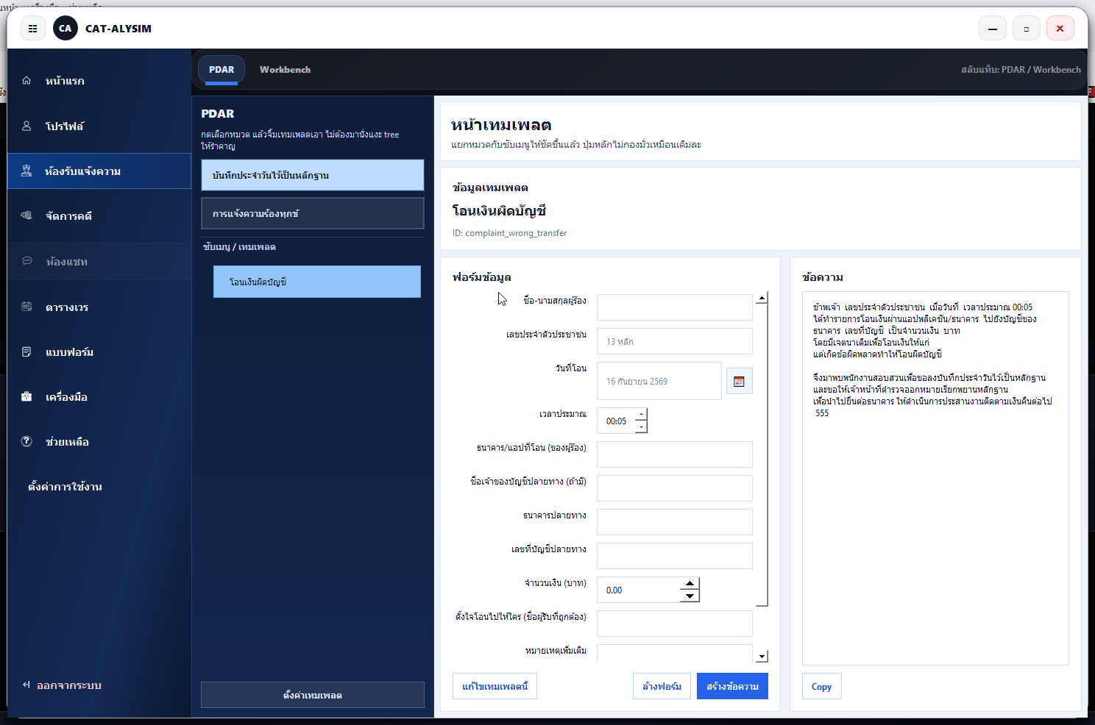
Task: Click the ช่วยเหลือ help question icon
Action: point(26,442)
